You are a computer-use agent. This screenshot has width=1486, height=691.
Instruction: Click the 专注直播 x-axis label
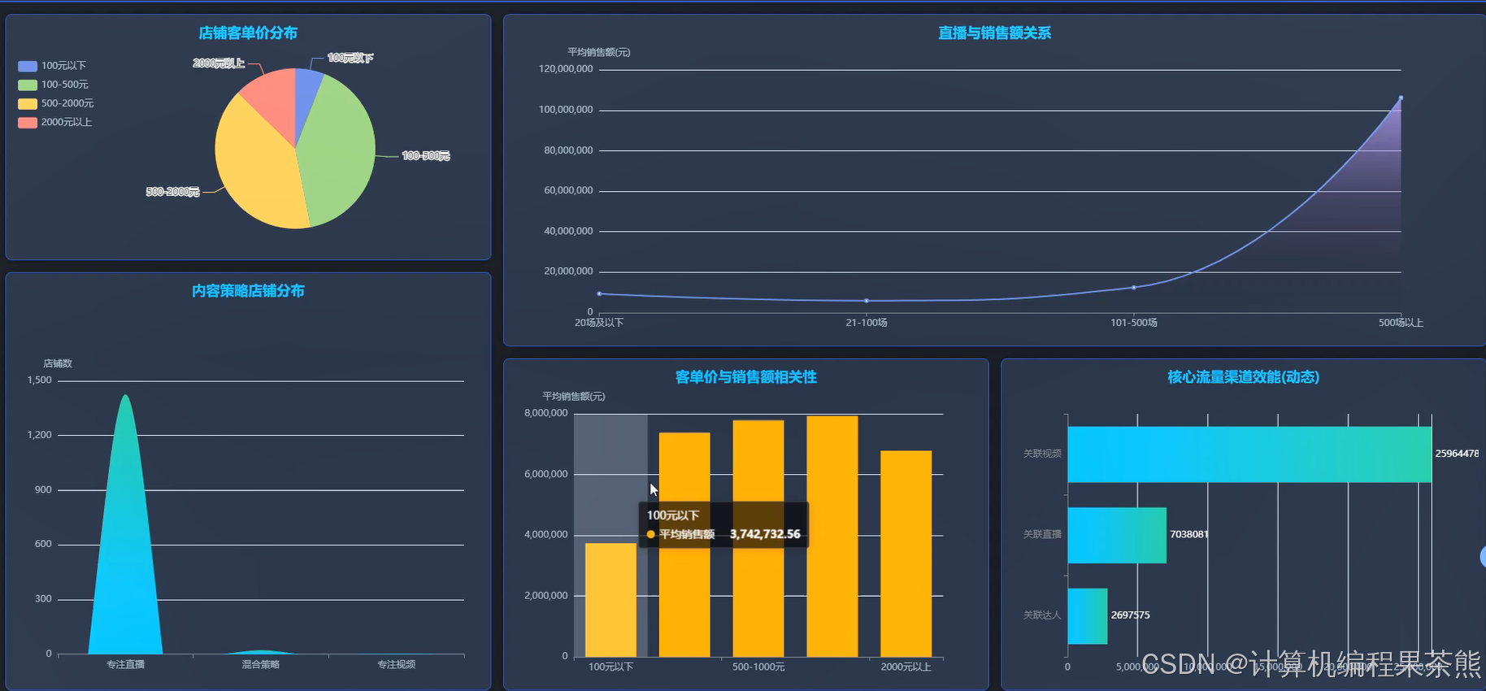point(125,664)
